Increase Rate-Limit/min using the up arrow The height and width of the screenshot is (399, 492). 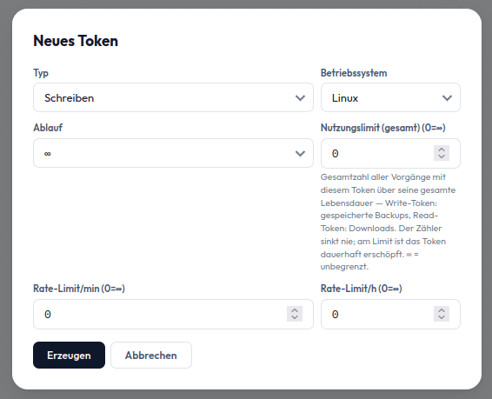295,310
